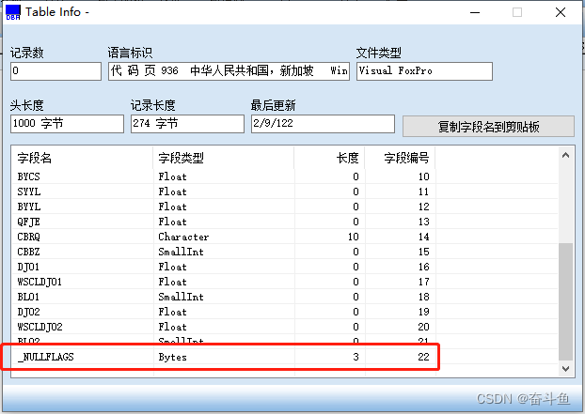Image resolution: width=585 pixels, height=414 pixels.
Task: Click the SmallInt type cell in CBBZ row
Action: pyautogui.click(x=181, y=252)
